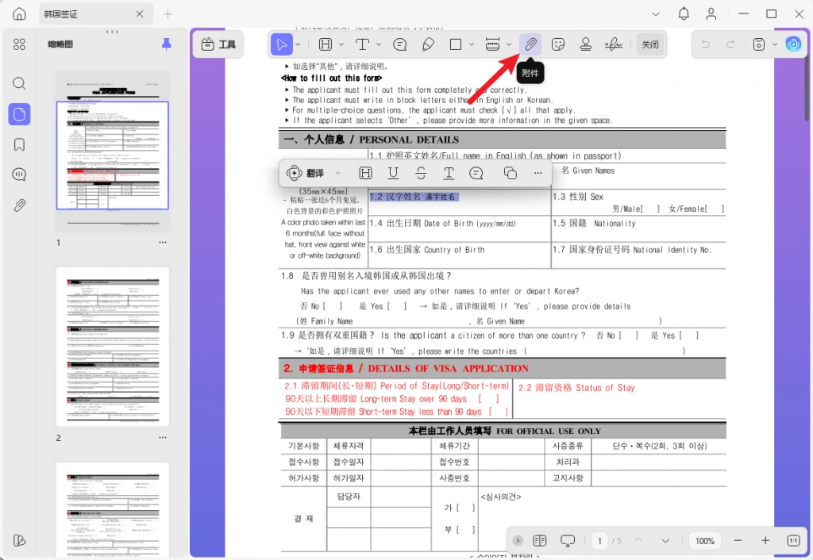Click the attachment paperclip tool in toolbar
The image size is (813, 560).
(530, 44)
